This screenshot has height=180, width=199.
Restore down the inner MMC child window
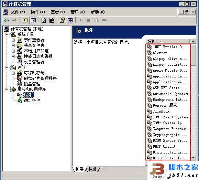186,12
